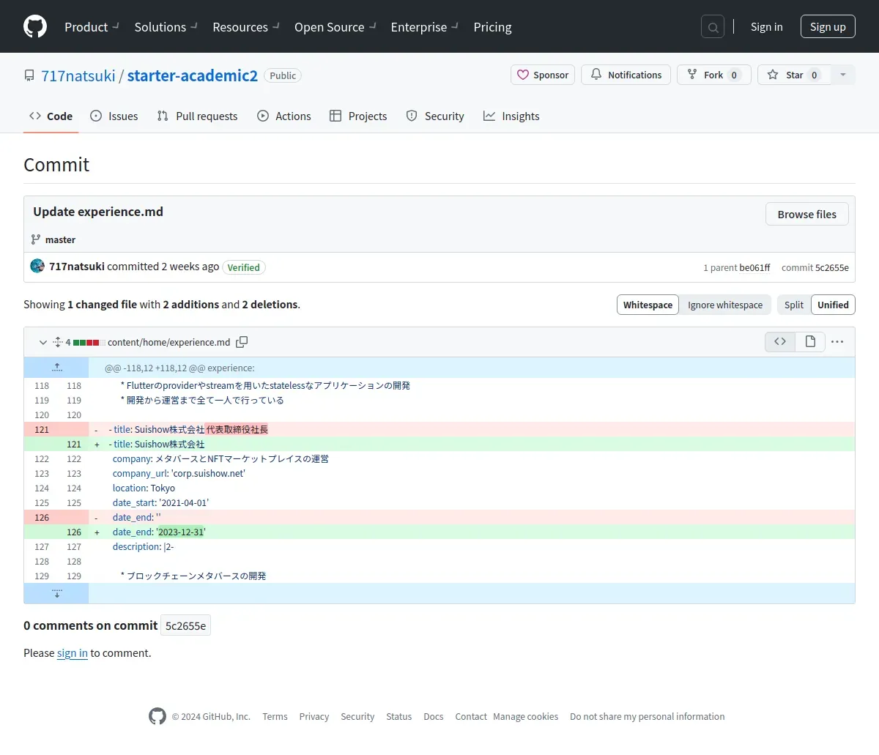
Task: Select Unified diff view
Action: point(833,305)
